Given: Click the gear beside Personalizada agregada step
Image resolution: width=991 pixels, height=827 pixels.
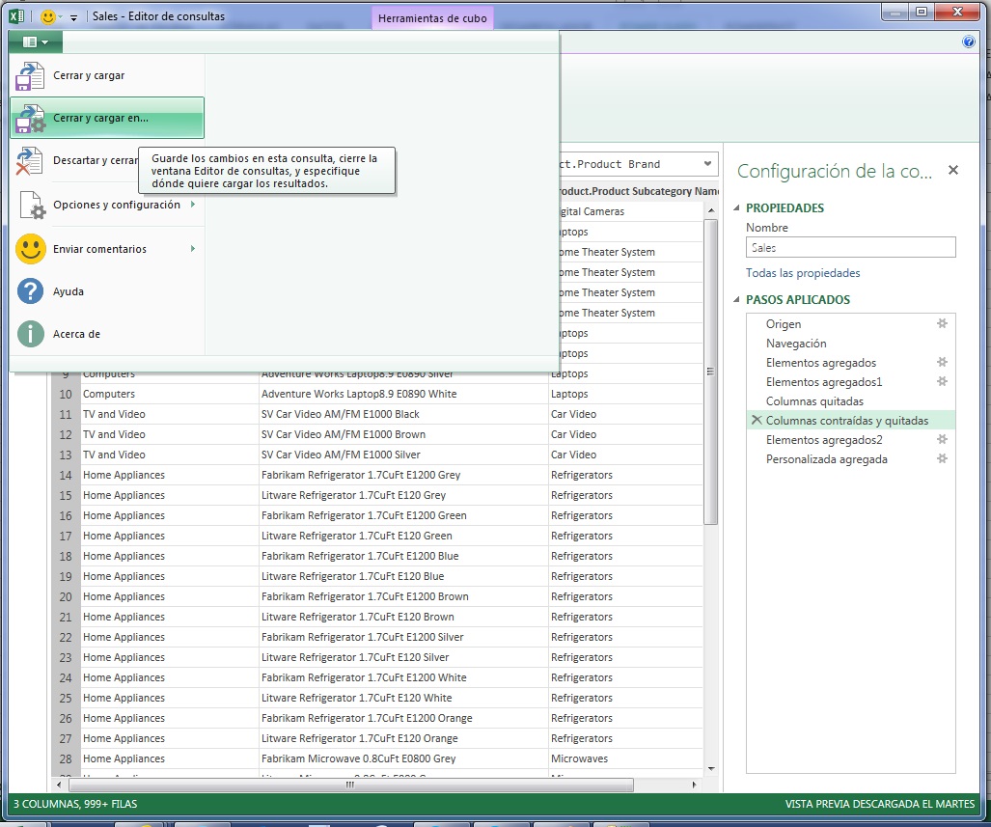Looking at the screenshot, I should [x=942, y=459].
